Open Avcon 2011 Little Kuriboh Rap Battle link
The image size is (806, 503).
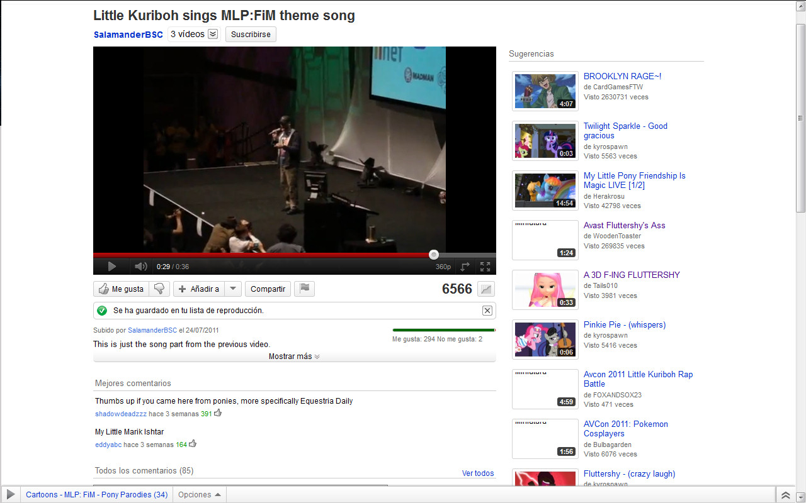(638, 379)
